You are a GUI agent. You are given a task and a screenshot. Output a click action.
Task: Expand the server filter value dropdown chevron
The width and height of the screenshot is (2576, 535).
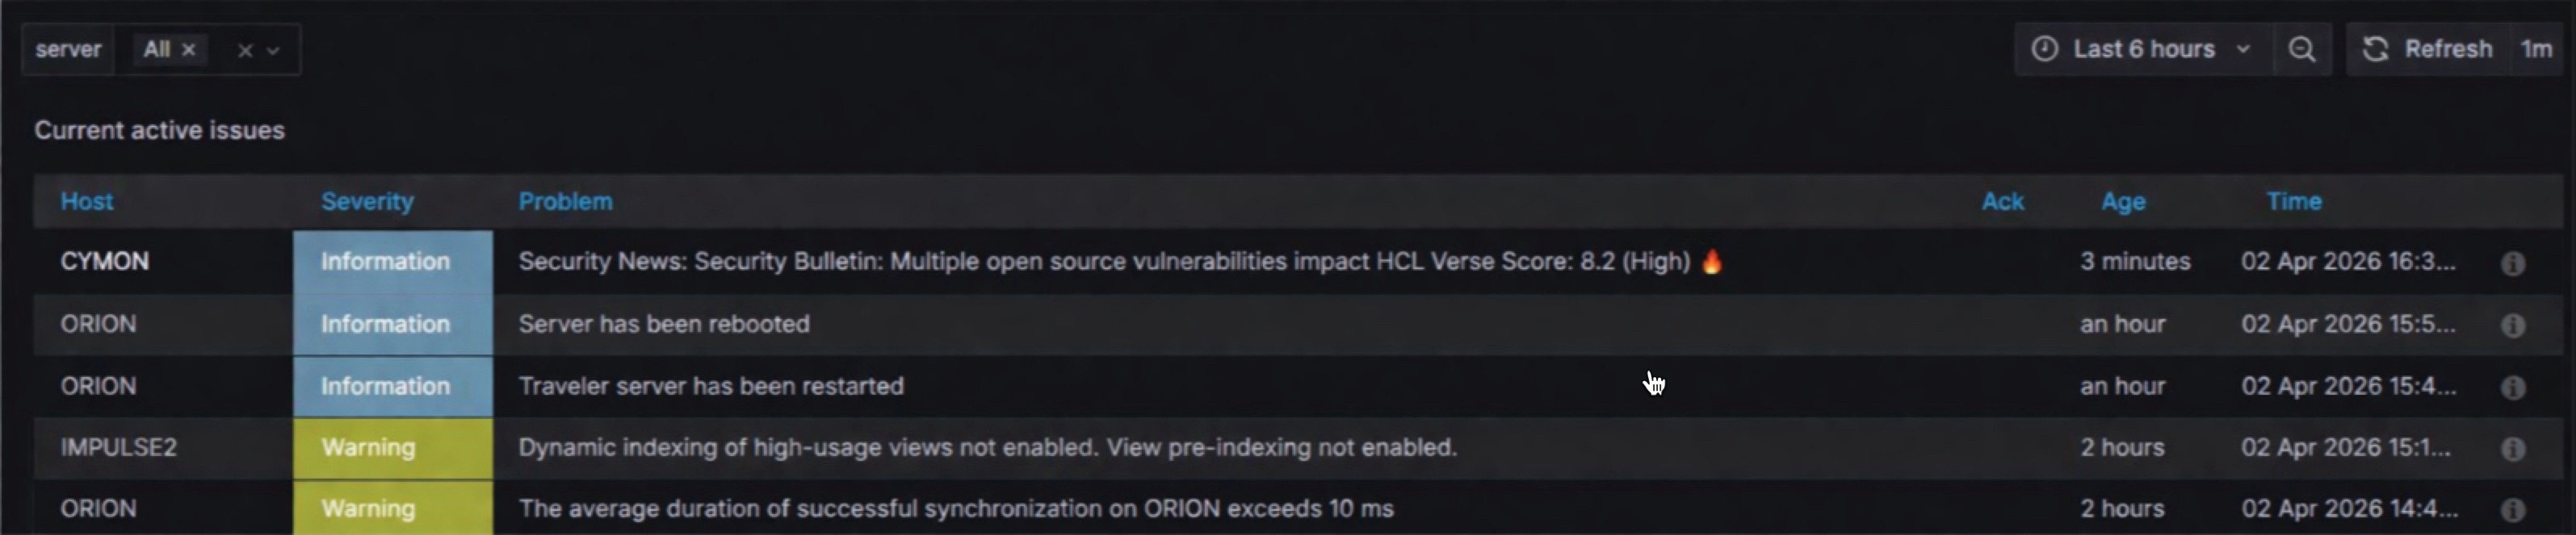[273, 51]
